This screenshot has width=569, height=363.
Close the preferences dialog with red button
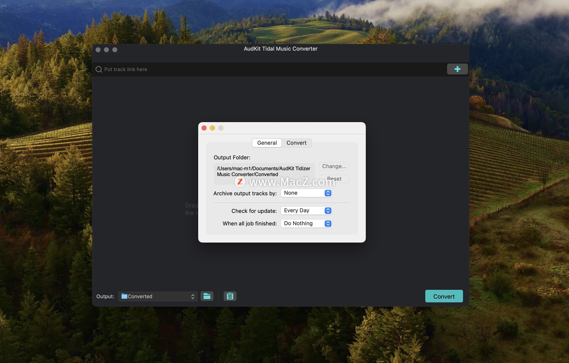pyautogui.click(x=204, y=128)
